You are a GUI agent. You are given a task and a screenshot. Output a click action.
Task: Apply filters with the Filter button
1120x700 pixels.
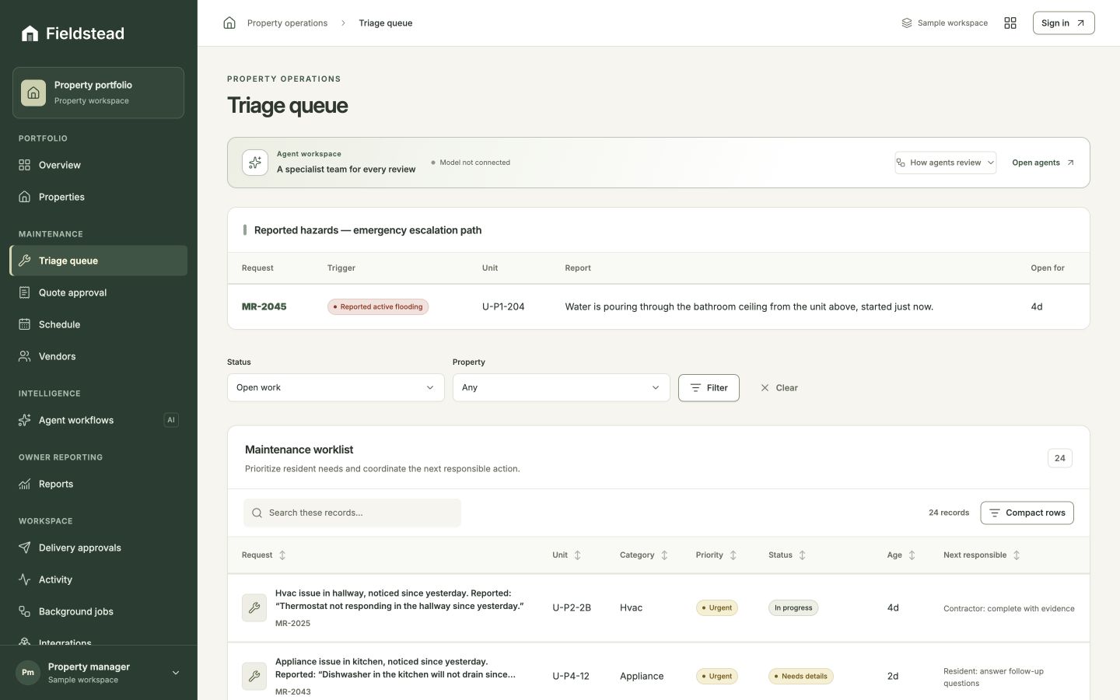pos(709,388)
